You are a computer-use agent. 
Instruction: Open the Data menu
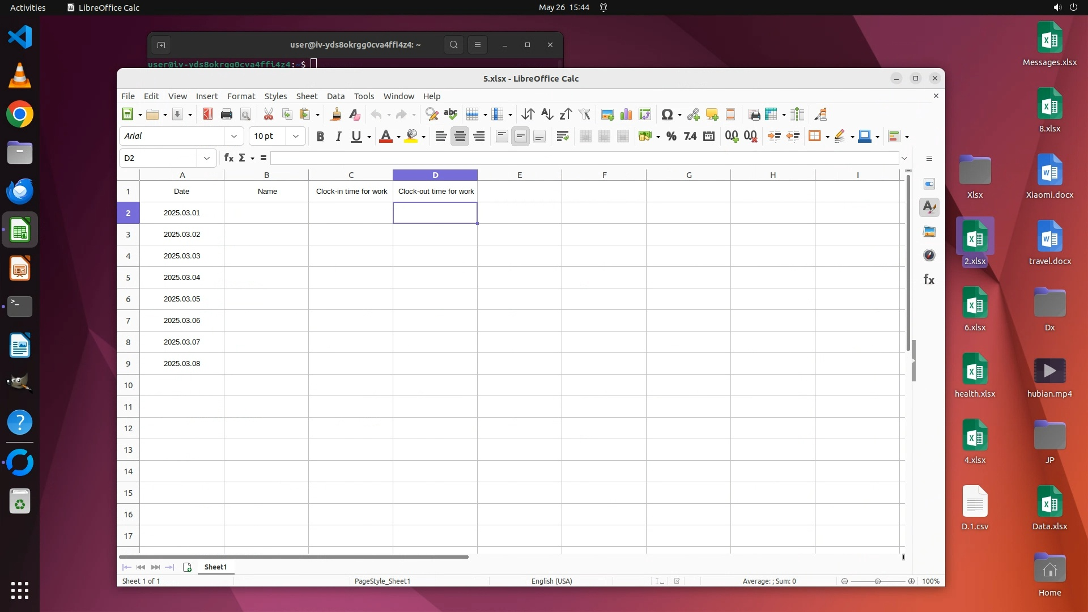(335, 96)
